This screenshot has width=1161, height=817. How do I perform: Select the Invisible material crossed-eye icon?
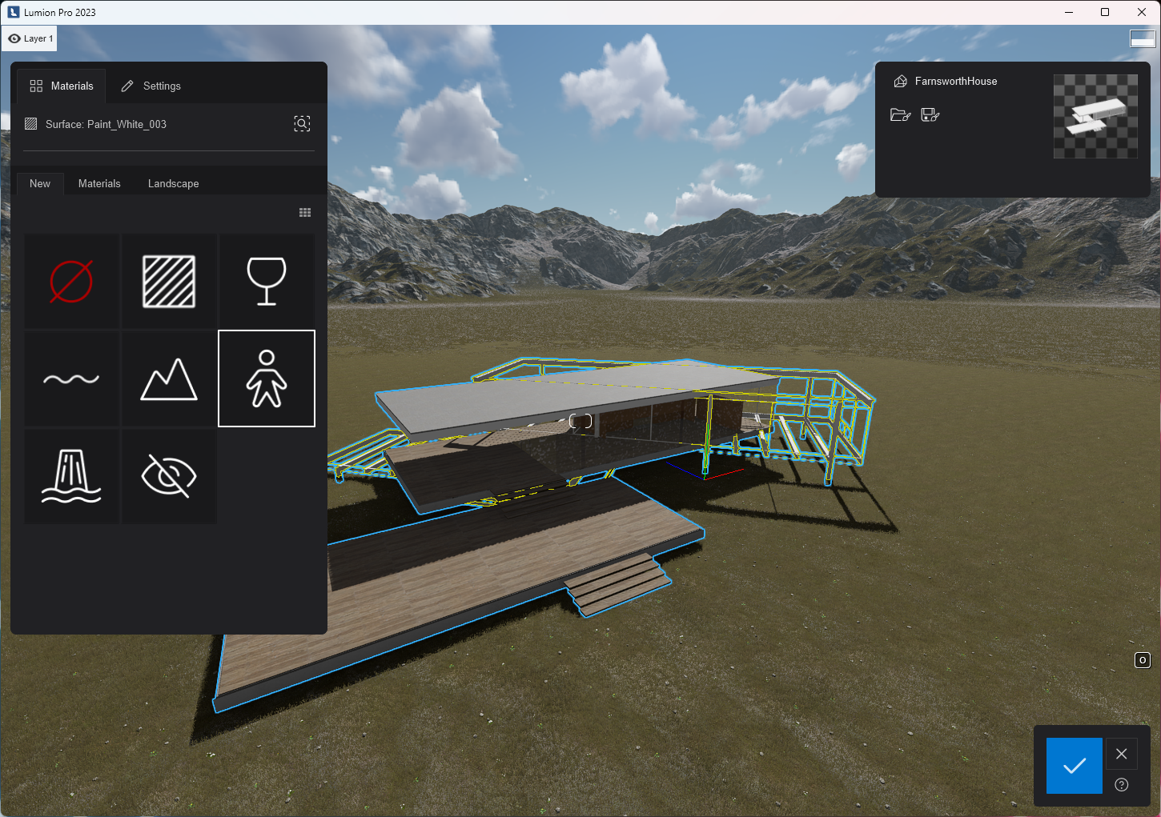point(168,476)
